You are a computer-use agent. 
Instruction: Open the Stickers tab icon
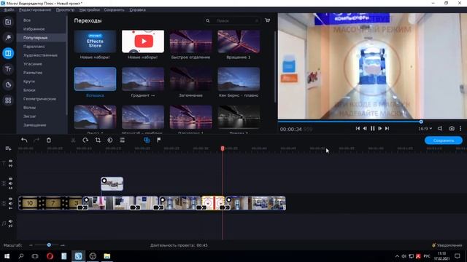[8, 85]
